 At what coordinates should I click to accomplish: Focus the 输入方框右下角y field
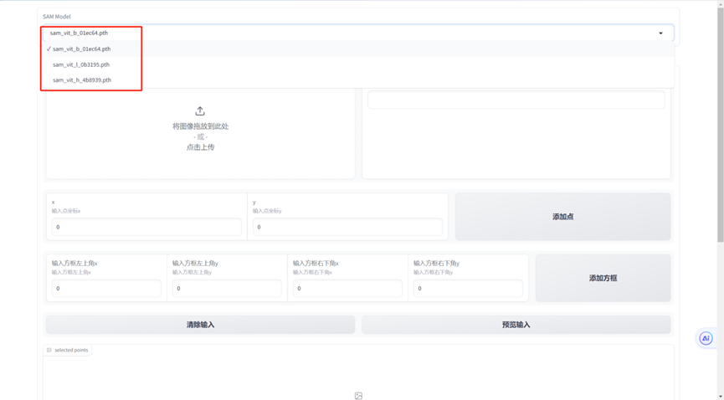(468, 288)
